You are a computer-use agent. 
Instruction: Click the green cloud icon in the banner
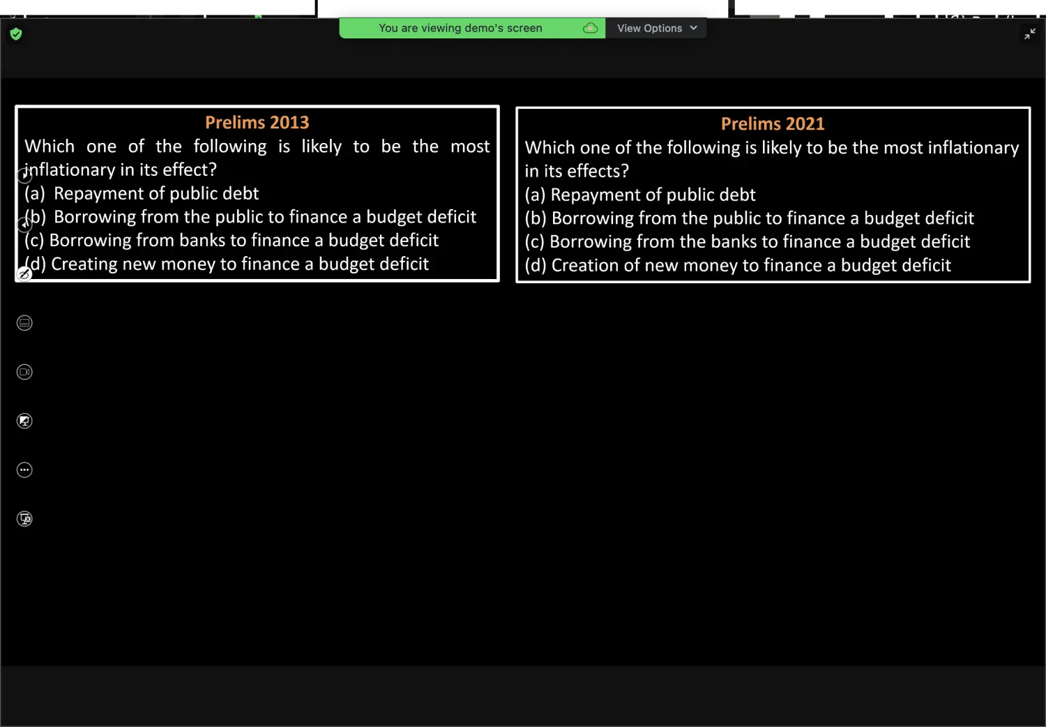point(591,28)
